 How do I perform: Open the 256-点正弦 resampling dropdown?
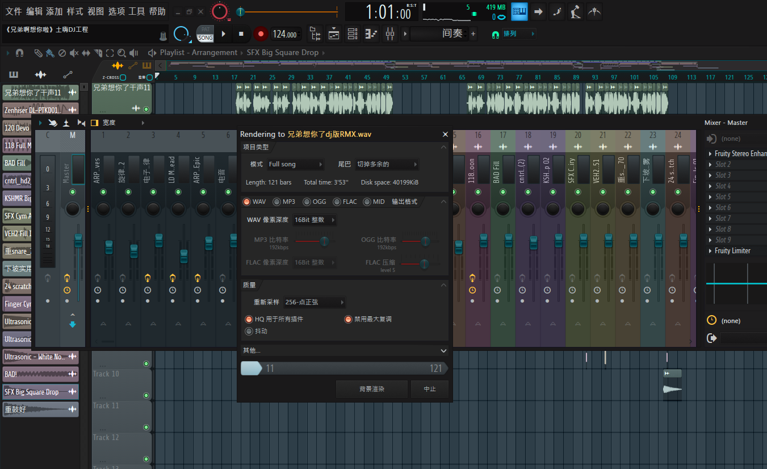pos(315,303)
